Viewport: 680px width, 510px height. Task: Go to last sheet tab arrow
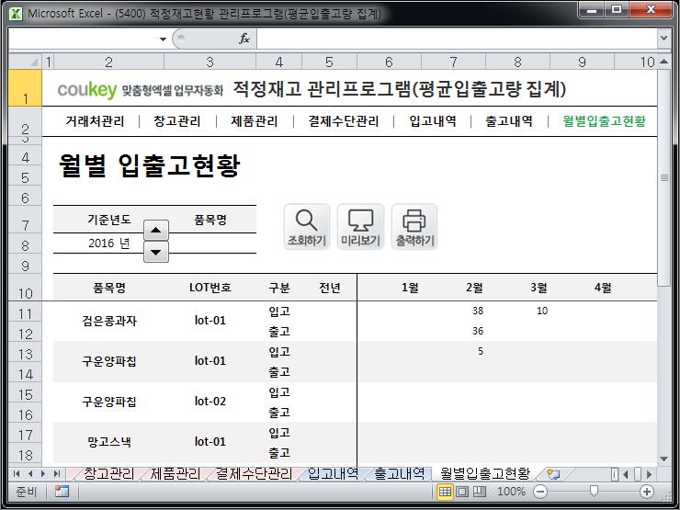pos(56,474)
